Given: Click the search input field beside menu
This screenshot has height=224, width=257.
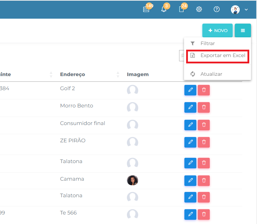Looking at the screenshot, I should click(182, 56).
